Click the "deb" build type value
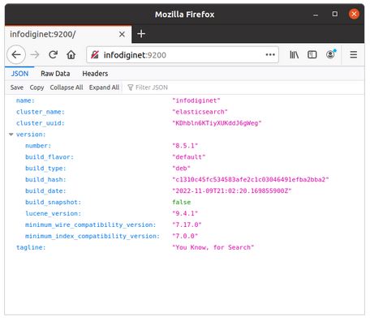The height and width of the screenshot is (325, 370). (181, 169)
